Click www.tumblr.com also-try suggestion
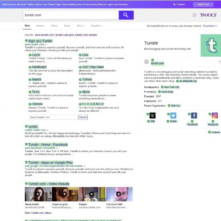 click(x=45, y=35)
